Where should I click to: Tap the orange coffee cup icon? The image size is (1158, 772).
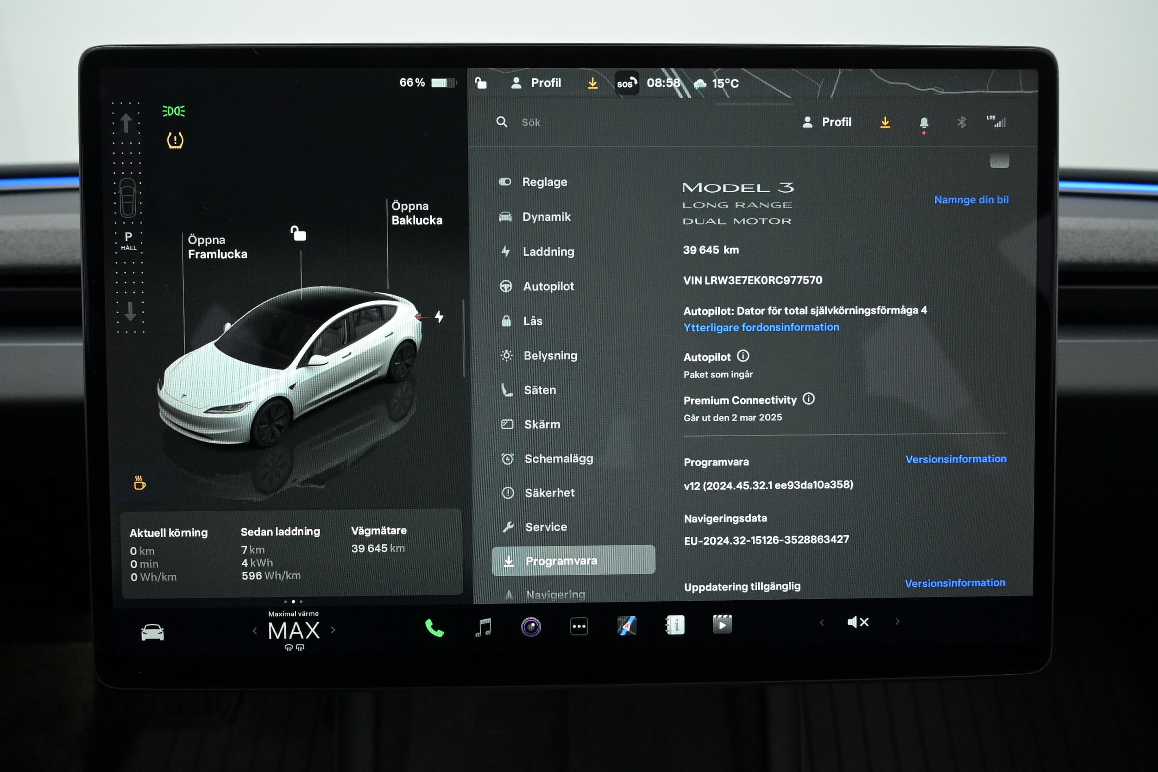pyautogui.click(x=140, y=483)
